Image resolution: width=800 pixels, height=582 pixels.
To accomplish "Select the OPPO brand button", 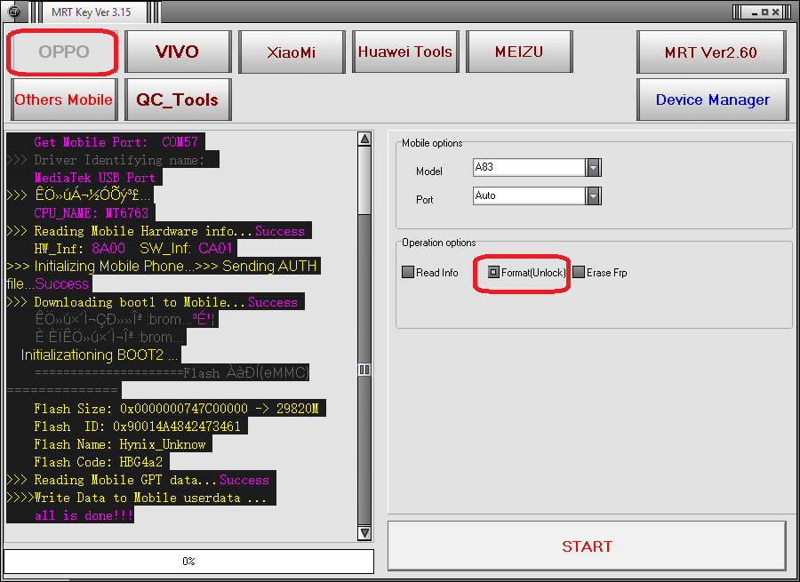I will (x=64, y=52).
